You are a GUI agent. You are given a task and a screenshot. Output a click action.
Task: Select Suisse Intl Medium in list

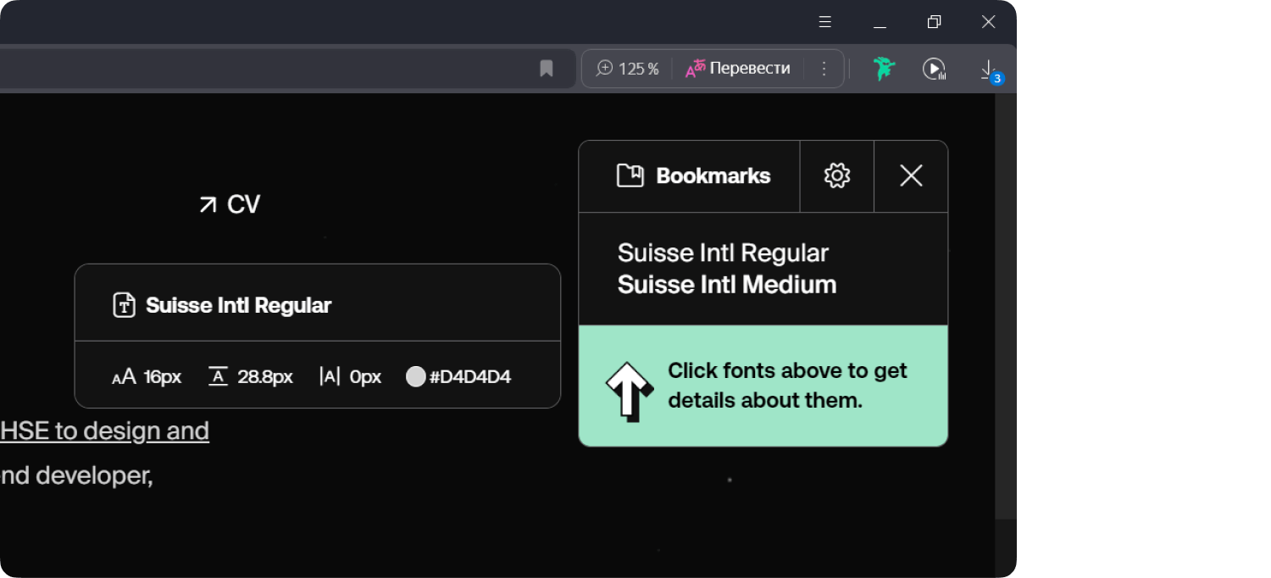[726, 284]
